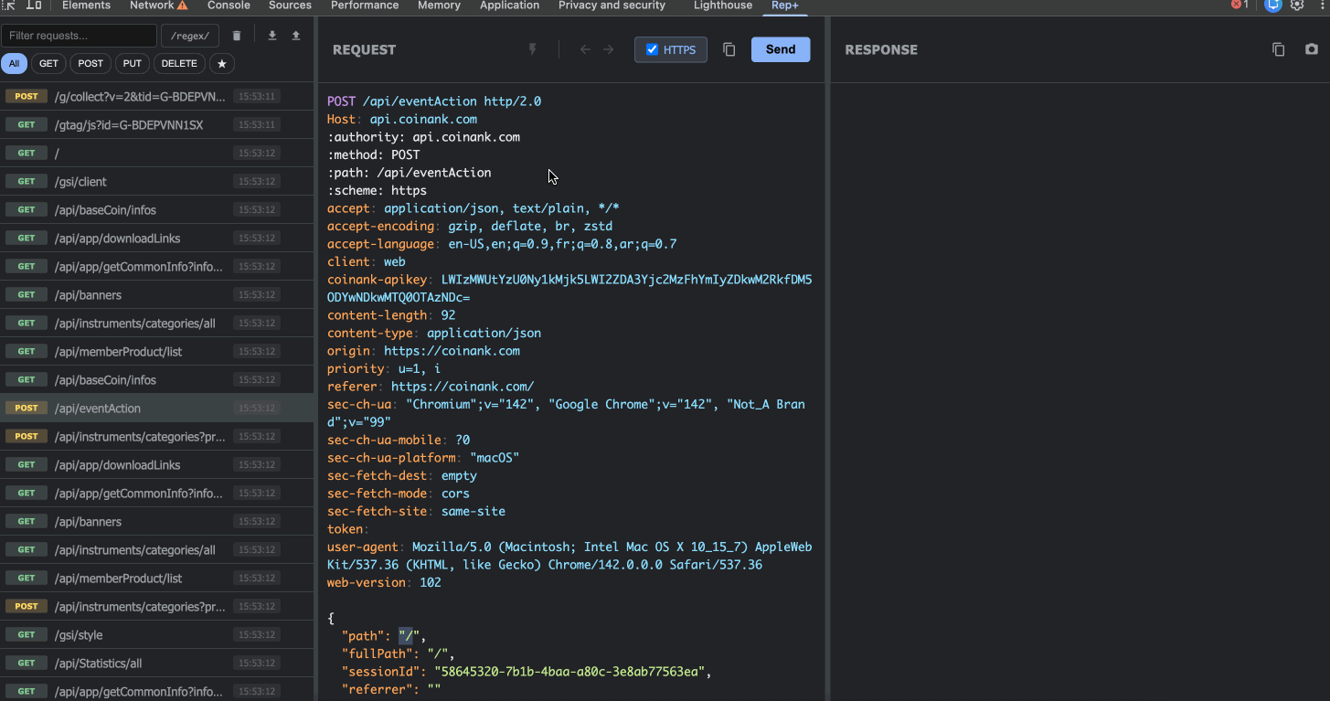Toggle the starred requests filter
The width and height of the screenshot is (1330, 701).
pyautogui.click(x=221, y=64)
